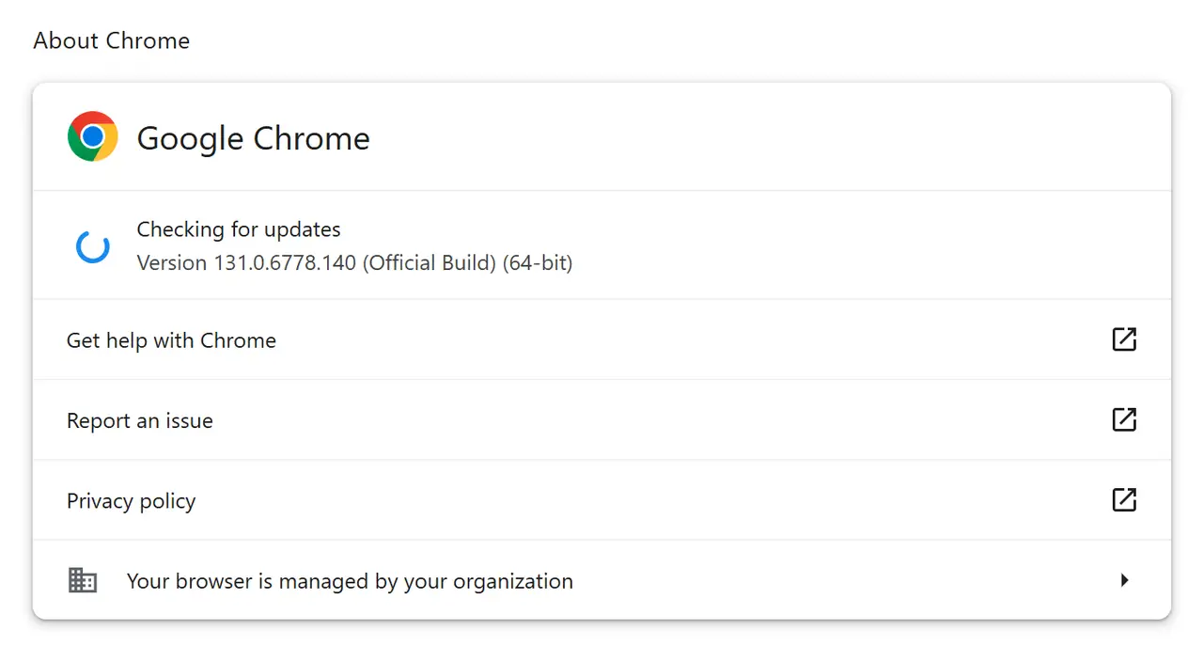Screen dimensions: 1203x662
Task: Click empty page area below the settings card
Action: coord(601,642)
